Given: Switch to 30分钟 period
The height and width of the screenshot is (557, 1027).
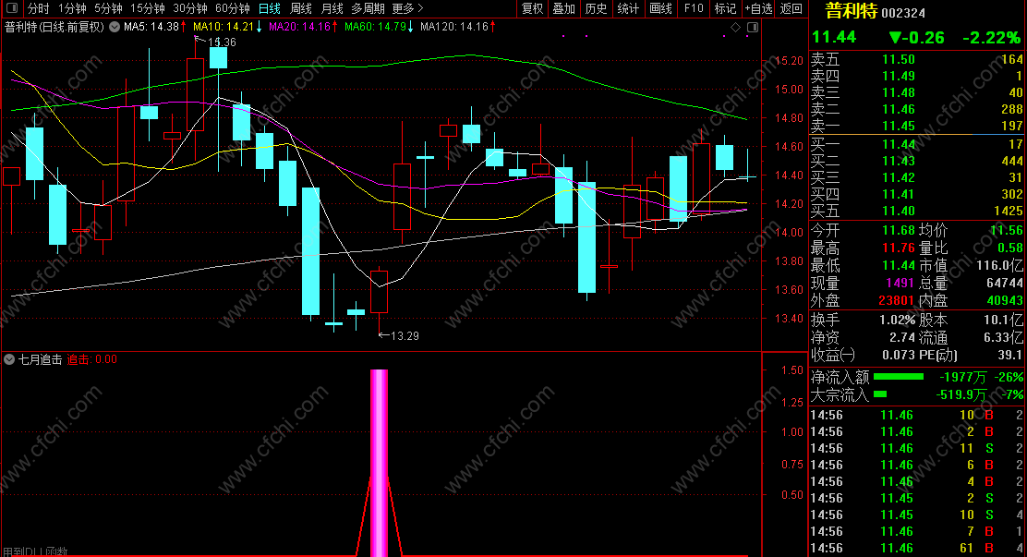Looking at the screenshot, I should 189,8.
